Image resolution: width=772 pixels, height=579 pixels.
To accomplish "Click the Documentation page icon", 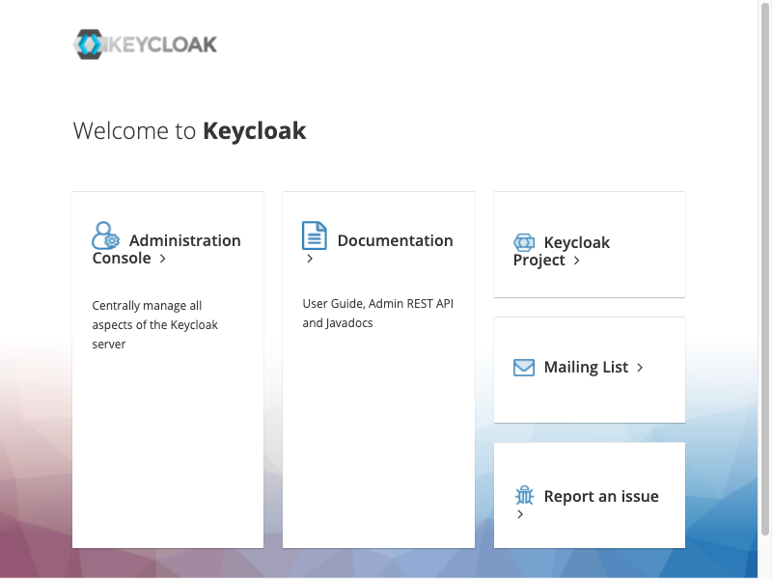I will (x=315, y=235).
